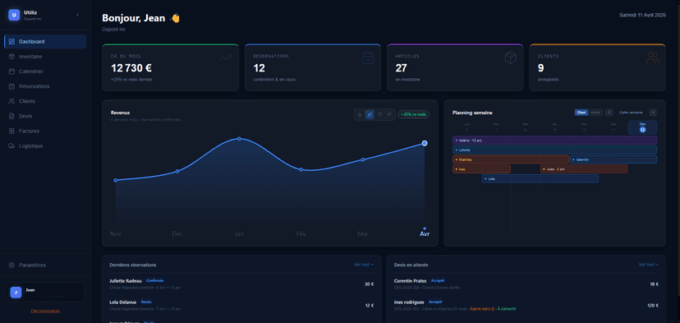Open the Factures page
Screen dimensions: 680x323
[45, 131]
